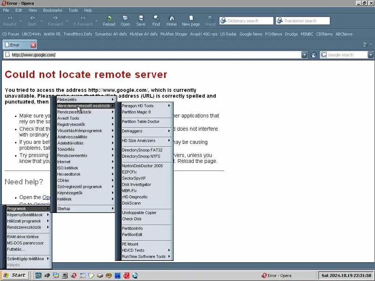Open the dropdown arrow next to Forward
The image size is (375, 281).
point(67,21)
